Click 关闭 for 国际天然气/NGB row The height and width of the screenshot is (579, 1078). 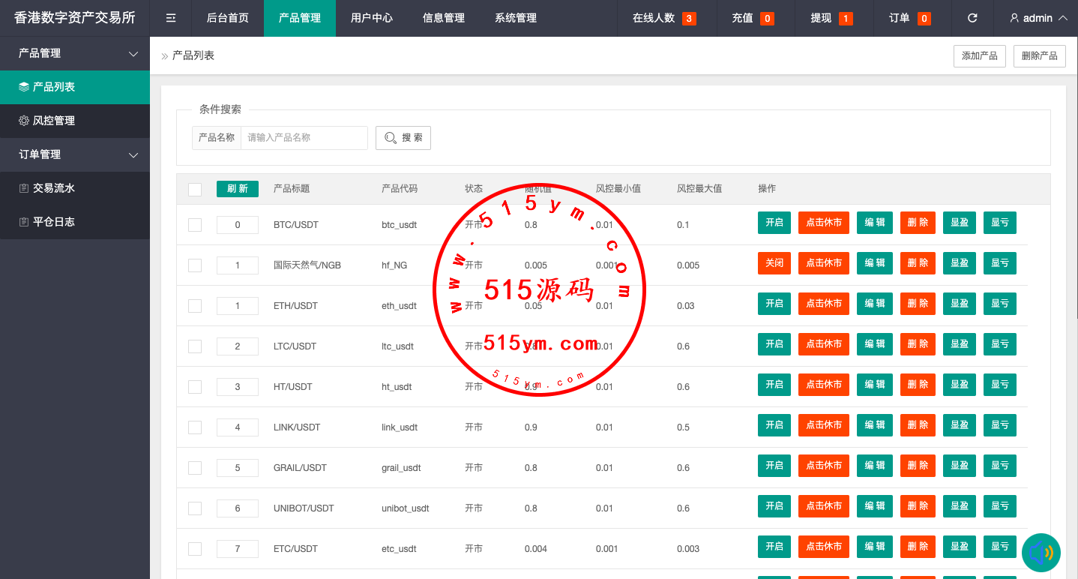pyautogui.click(x=774, y=263)
